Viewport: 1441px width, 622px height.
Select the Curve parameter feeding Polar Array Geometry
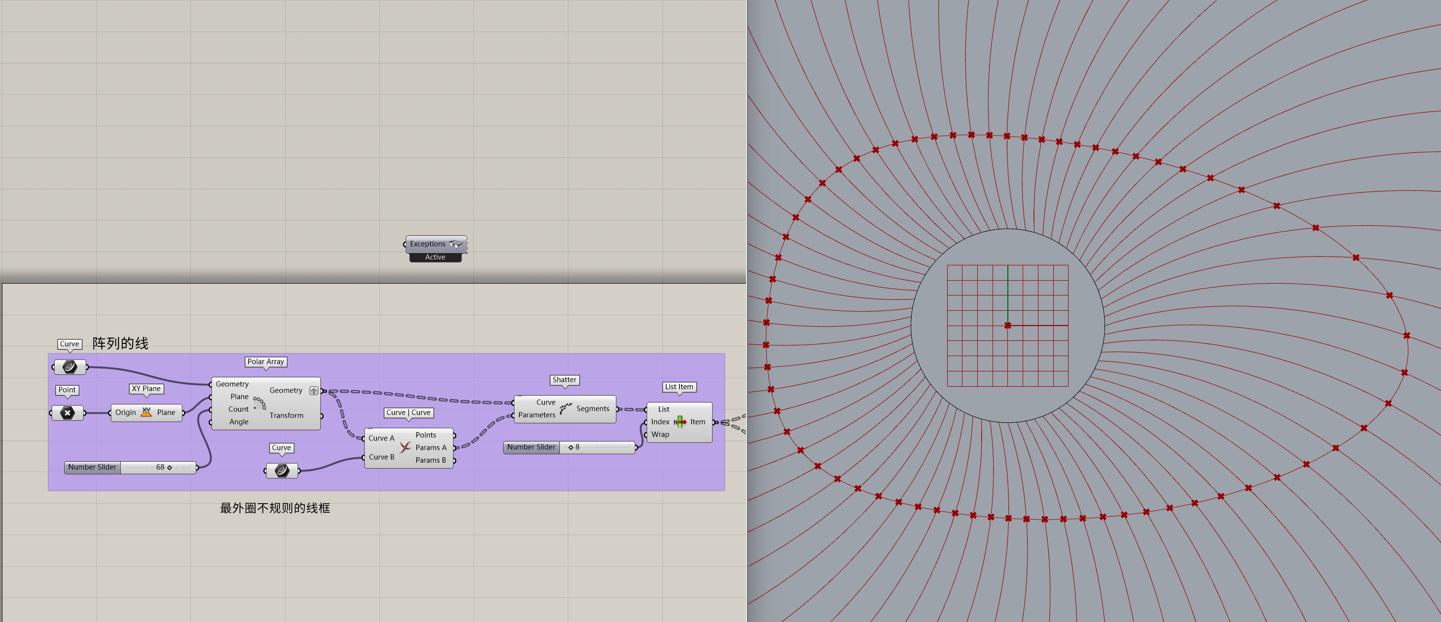pyautogui.click(x=70, y=367)
